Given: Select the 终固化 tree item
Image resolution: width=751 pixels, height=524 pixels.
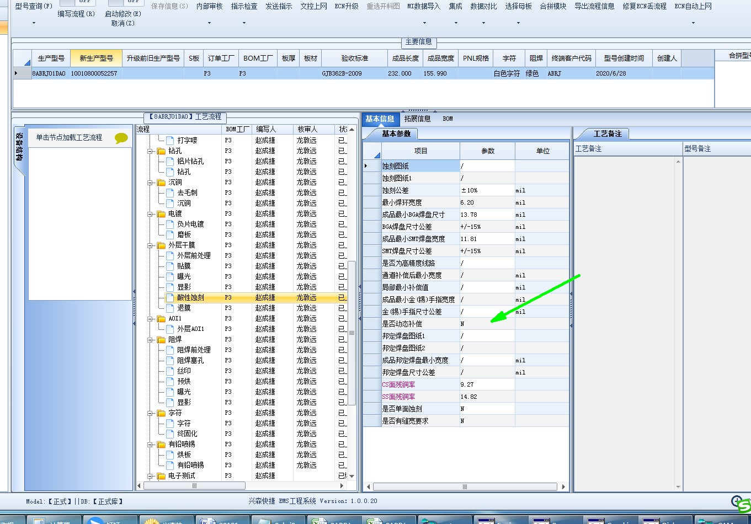Looking at the screenshot, I should (187, 434).
